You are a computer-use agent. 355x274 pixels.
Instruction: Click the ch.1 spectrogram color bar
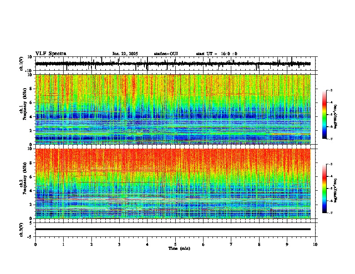pos(325,115)
